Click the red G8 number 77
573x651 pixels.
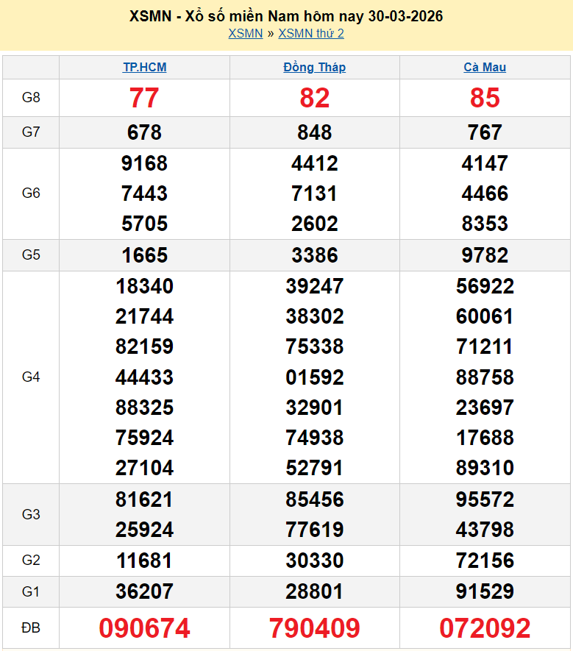(x=144, y=98)
